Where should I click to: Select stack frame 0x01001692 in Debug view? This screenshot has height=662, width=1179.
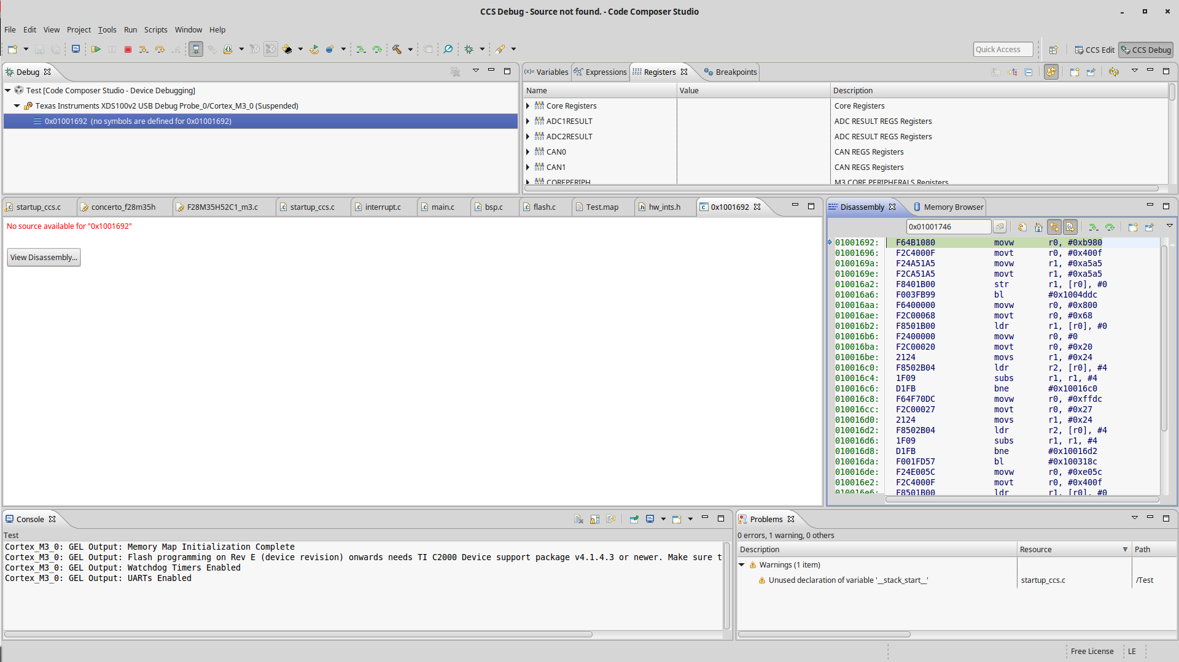click(x=260, y=121)
